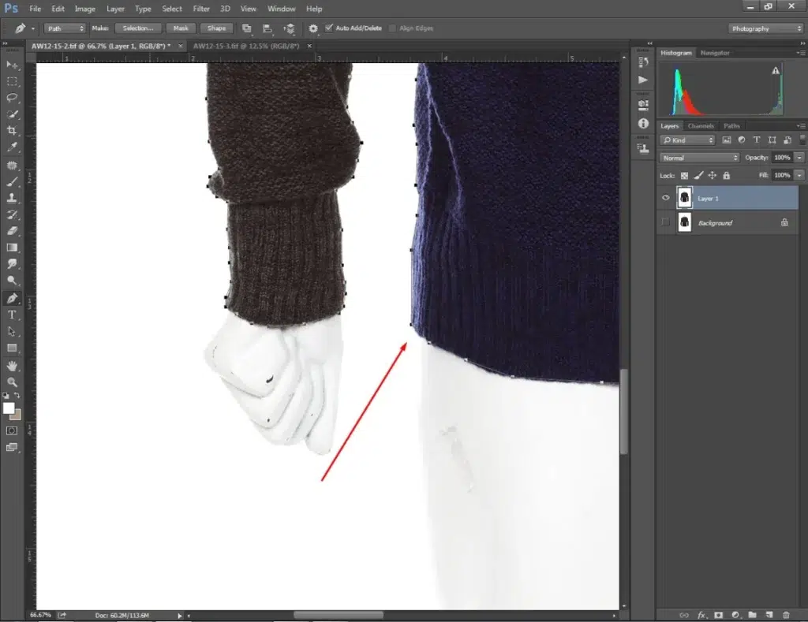Toggle Lock transparent pixels
Screen dimensions: 808x622
[684, 176]
